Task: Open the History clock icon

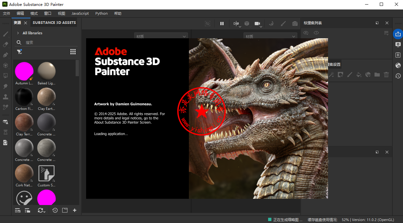Action: tap(398, 76)
